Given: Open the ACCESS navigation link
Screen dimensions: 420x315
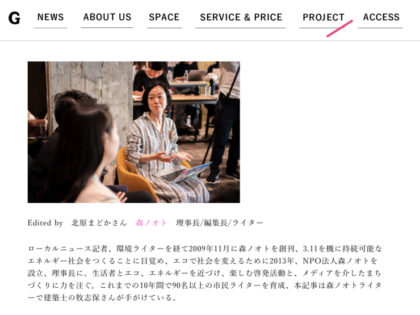Looking at the screenshot, I should click(x=381, y=17).
